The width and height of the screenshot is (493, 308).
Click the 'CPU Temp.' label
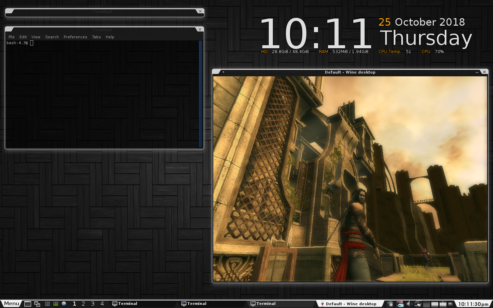(390, 52)
